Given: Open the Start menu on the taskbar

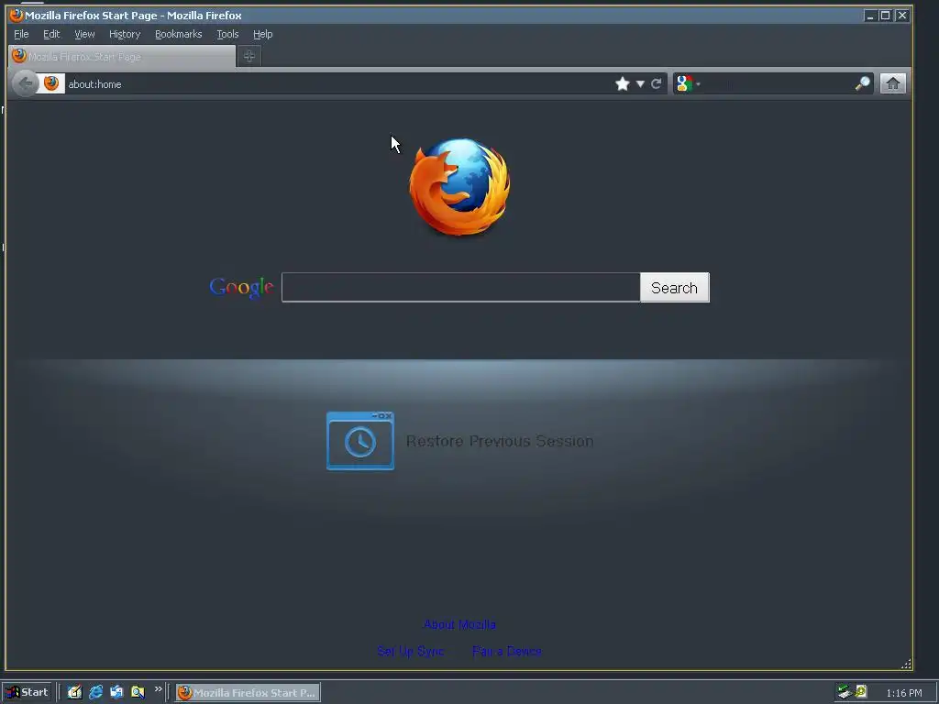Looking at the screenshot, I should [x=27, y=692].
